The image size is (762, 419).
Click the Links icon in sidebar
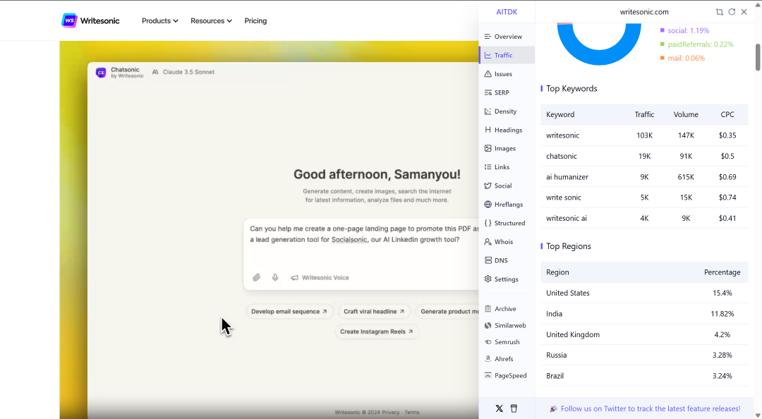click(x=488, y=166)
